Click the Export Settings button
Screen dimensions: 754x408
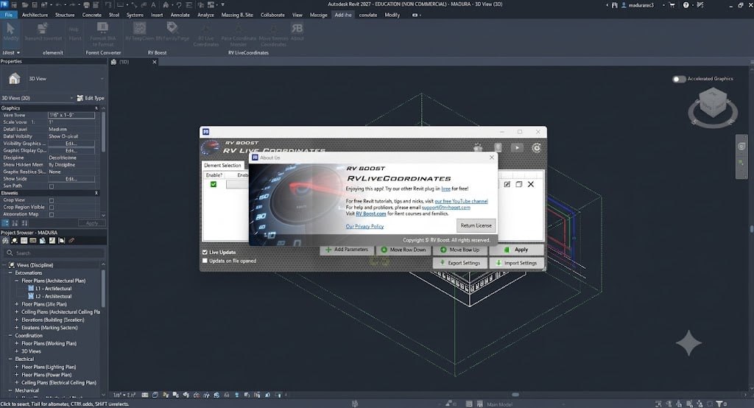coord(460,263)
